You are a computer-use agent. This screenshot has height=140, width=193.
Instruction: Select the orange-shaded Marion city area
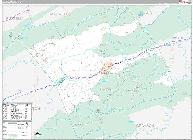click(x=107, y=68)
